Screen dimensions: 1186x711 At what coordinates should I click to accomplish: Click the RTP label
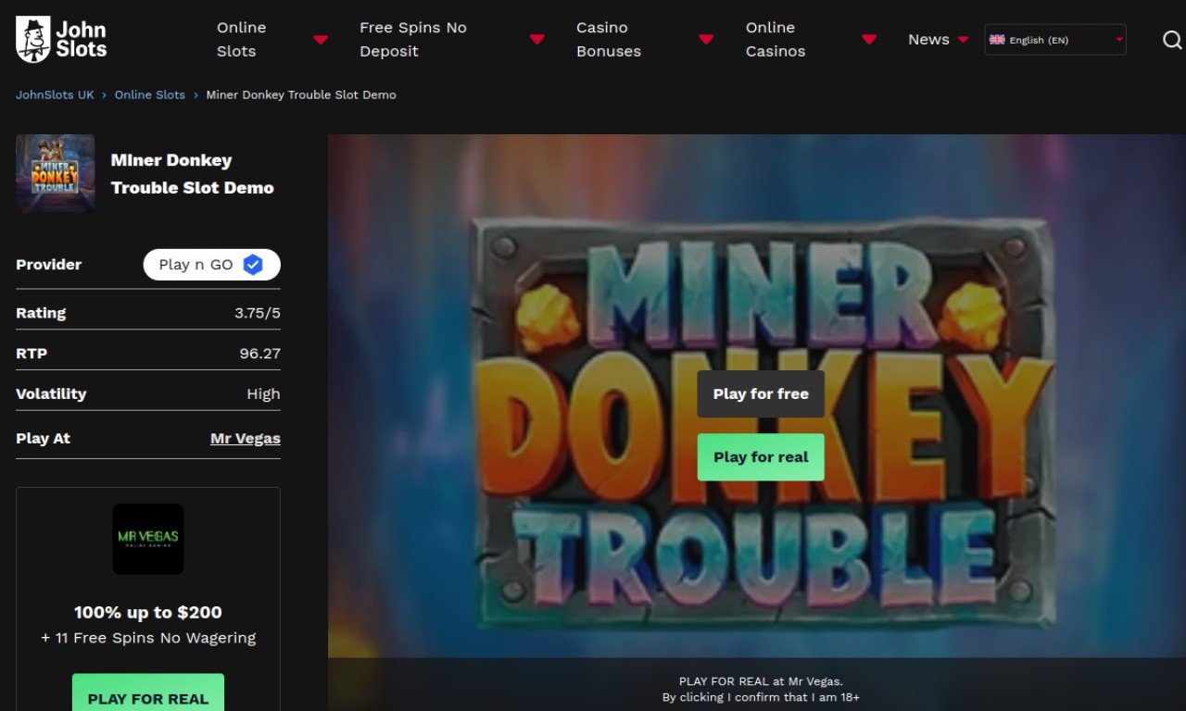[x=32, y=354]
